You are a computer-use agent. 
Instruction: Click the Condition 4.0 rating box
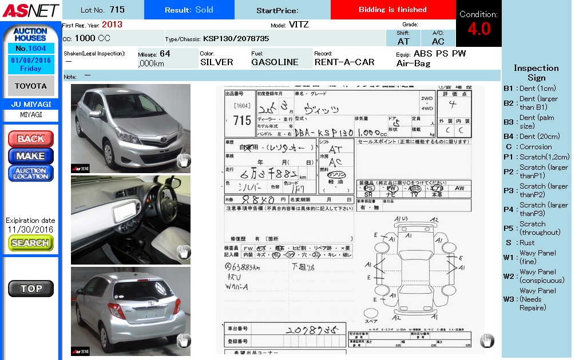(x=479, y=23)
